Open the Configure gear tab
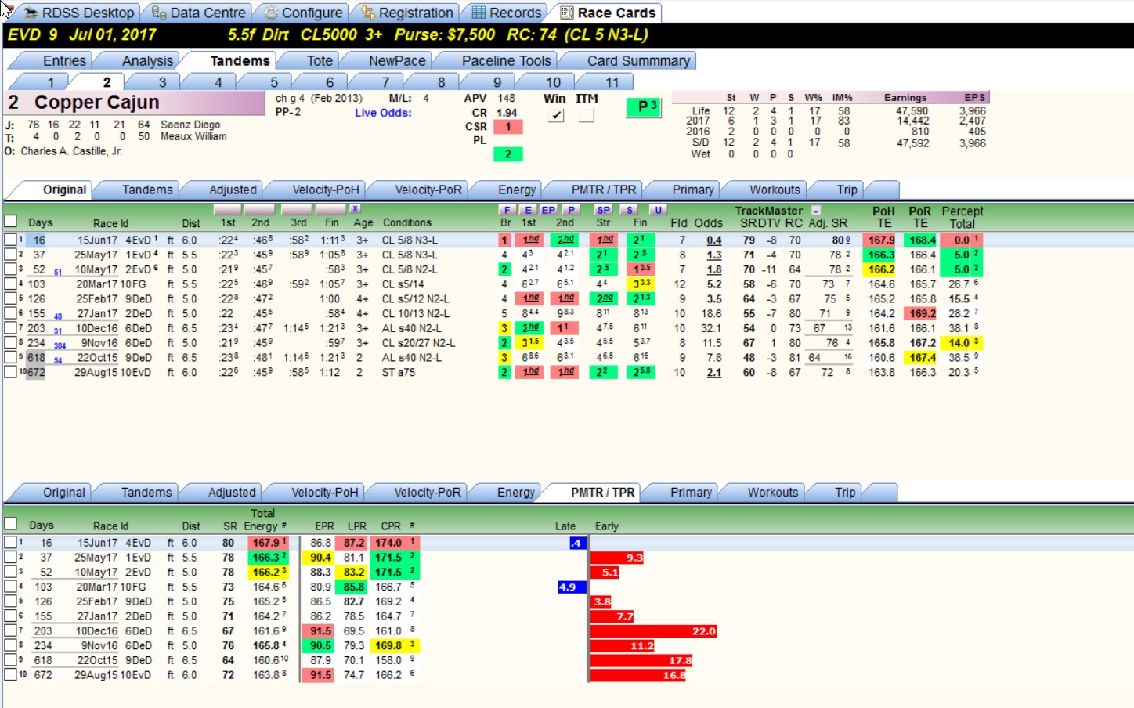 pyautogui.click(x=303, y=13)
